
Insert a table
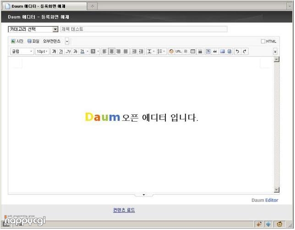(193, 51)
